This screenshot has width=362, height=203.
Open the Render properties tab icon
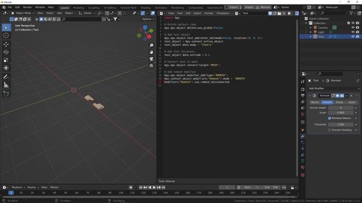tap(303, 89)
